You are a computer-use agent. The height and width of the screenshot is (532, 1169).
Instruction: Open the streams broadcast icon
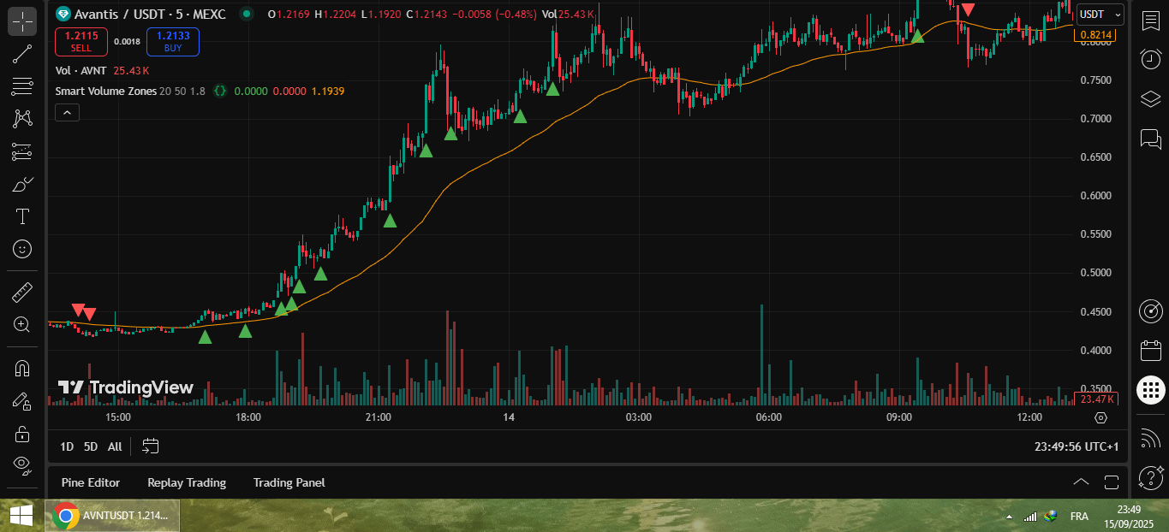pyautogui.click(x=1150, y=440)
